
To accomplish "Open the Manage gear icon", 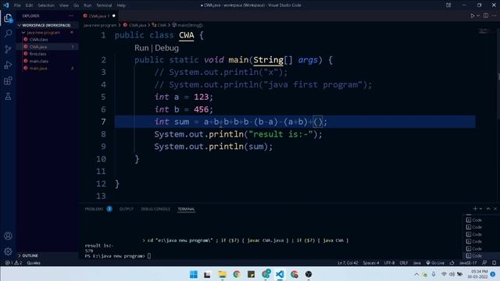I will pyautogui.click(x=8, y=251).
